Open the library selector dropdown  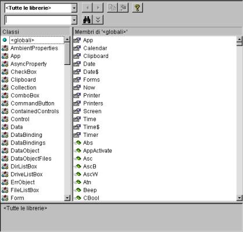click(x=74, y=8)
